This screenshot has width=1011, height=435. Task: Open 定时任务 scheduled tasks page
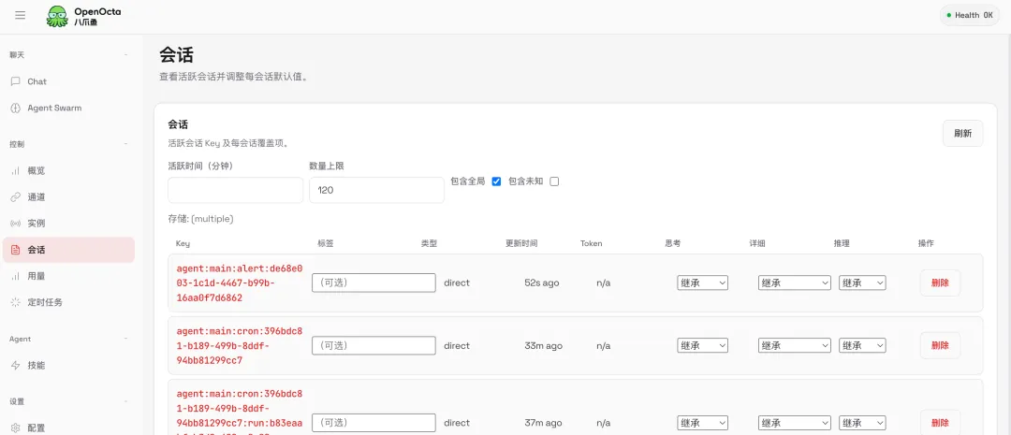tap(45, 302)
